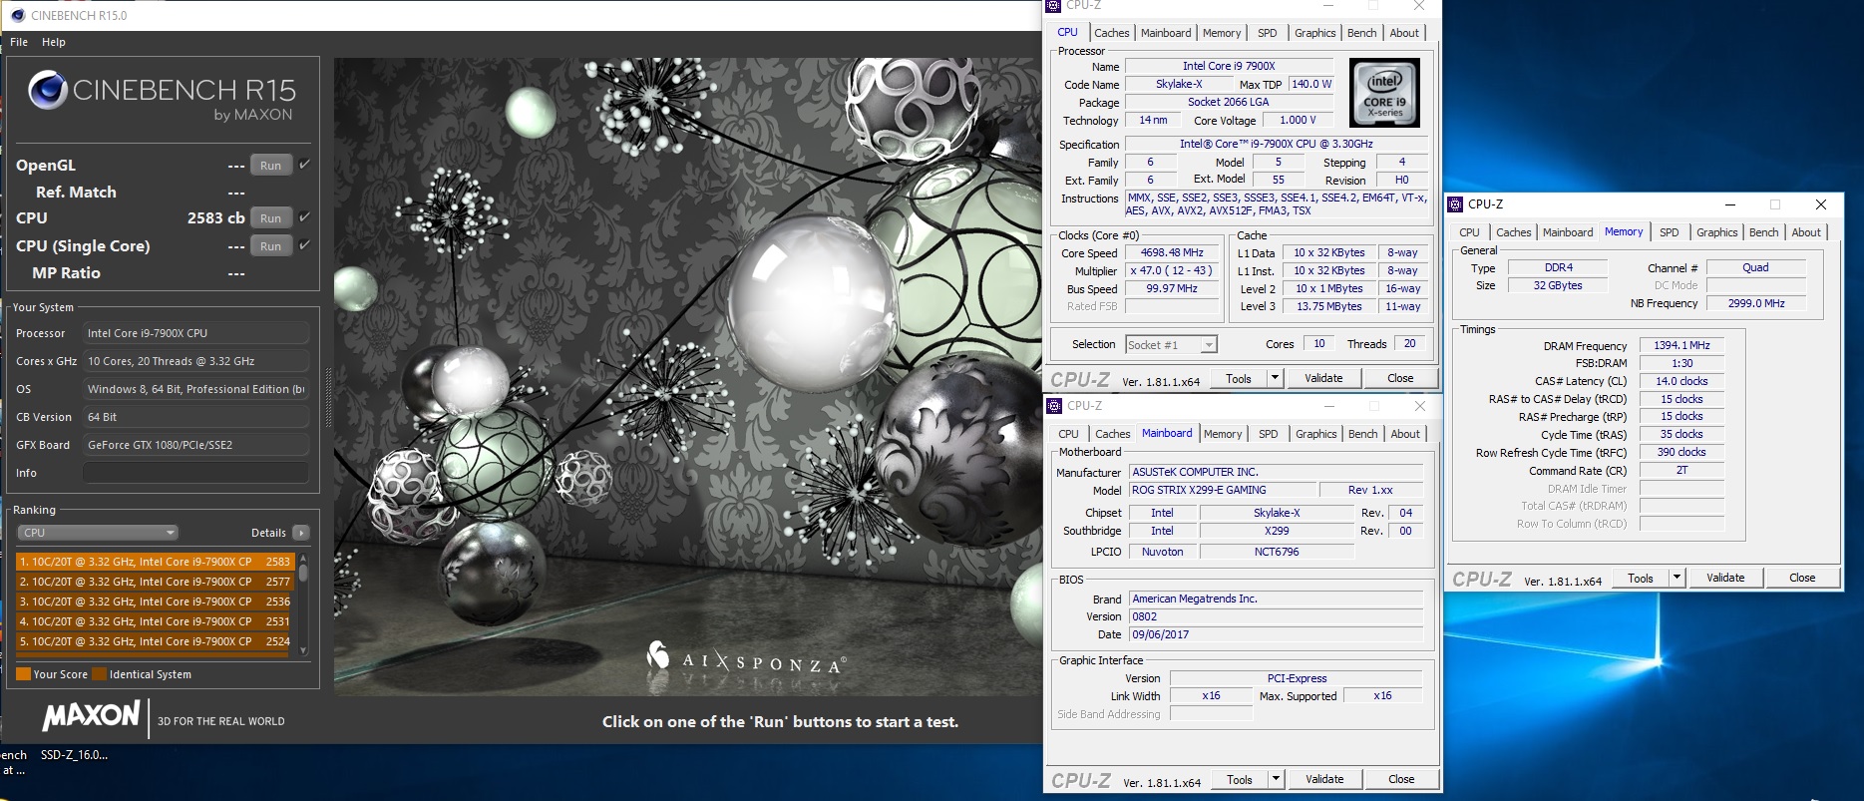Open ranking Details with the arrow icon
The height and width of the screenshot is (801, 1864).
[301, 533]
